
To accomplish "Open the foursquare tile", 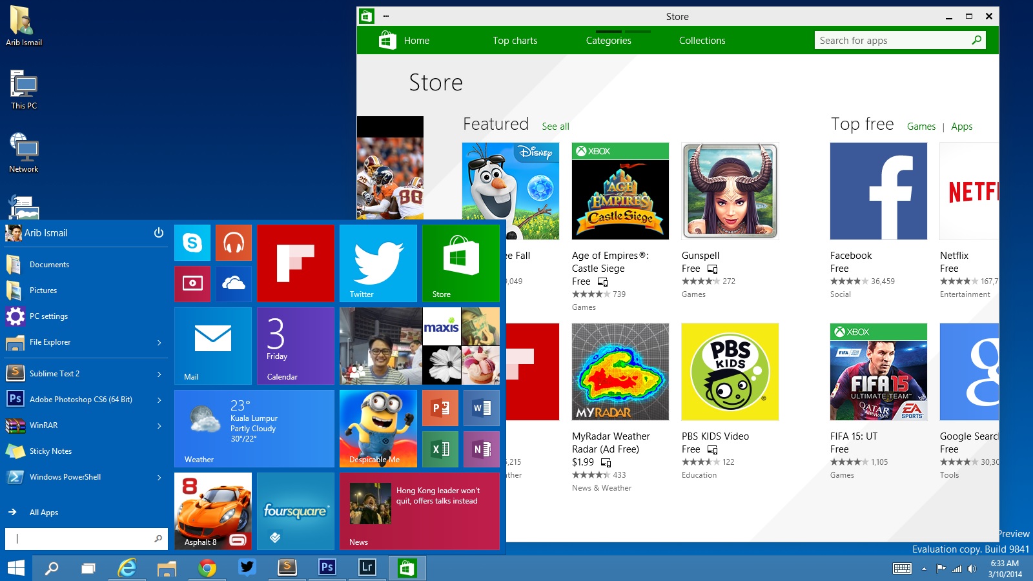I will coord(296,511).
